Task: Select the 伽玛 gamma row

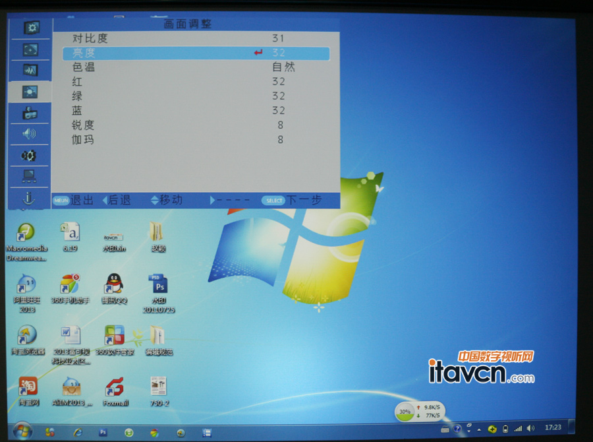Action: 196,139
